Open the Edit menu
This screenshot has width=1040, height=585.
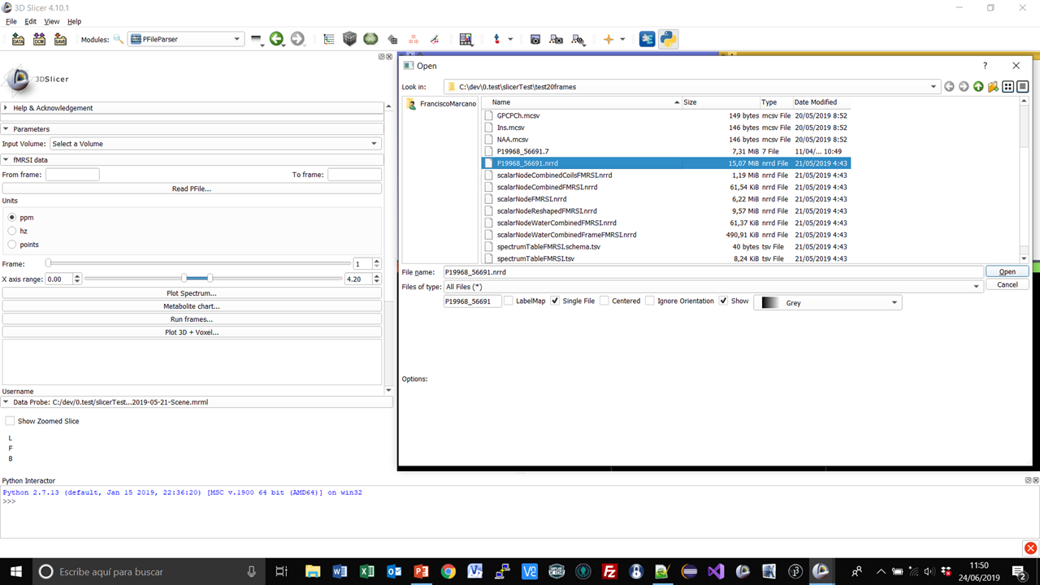coord(30,21)
